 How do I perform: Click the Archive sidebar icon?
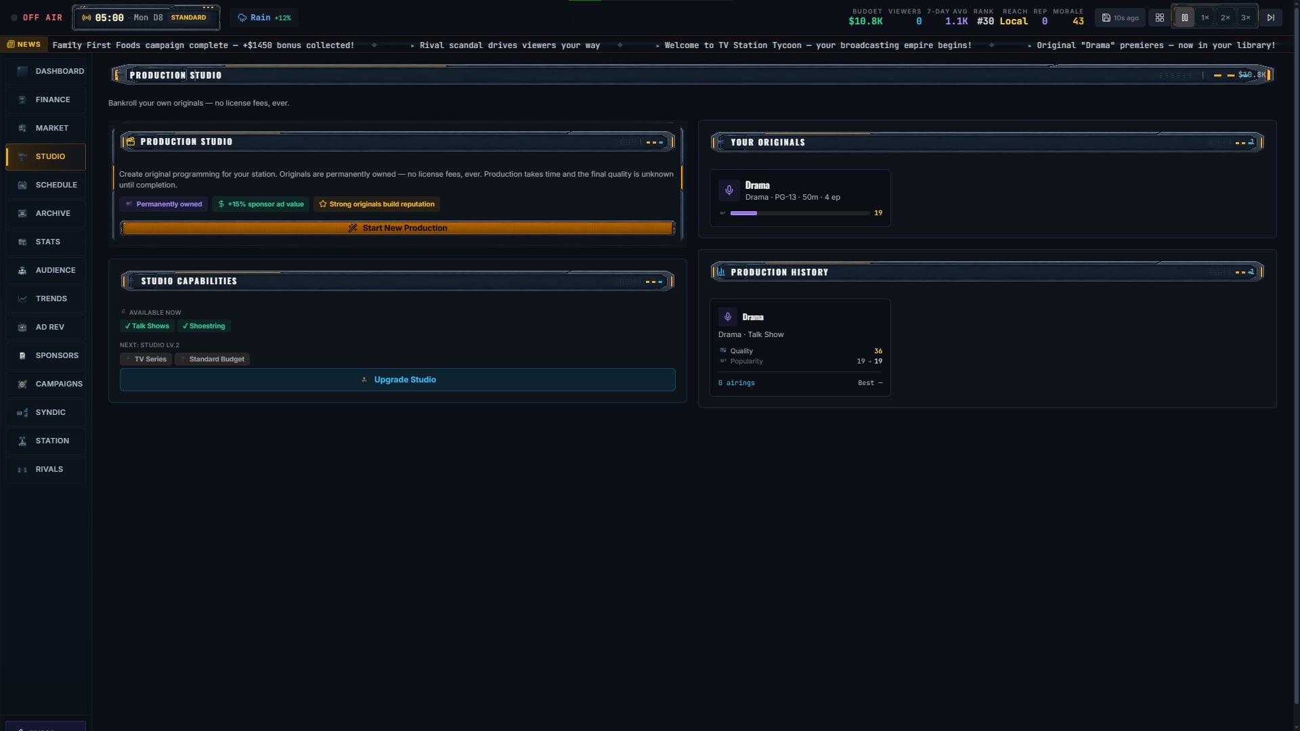click(22, 213)
